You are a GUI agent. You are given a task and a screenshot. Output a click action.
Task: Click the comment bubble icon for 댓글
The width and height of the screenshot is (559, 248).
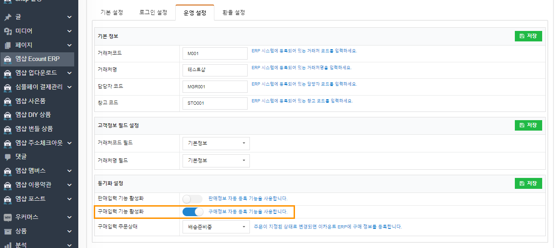point(7,157)
